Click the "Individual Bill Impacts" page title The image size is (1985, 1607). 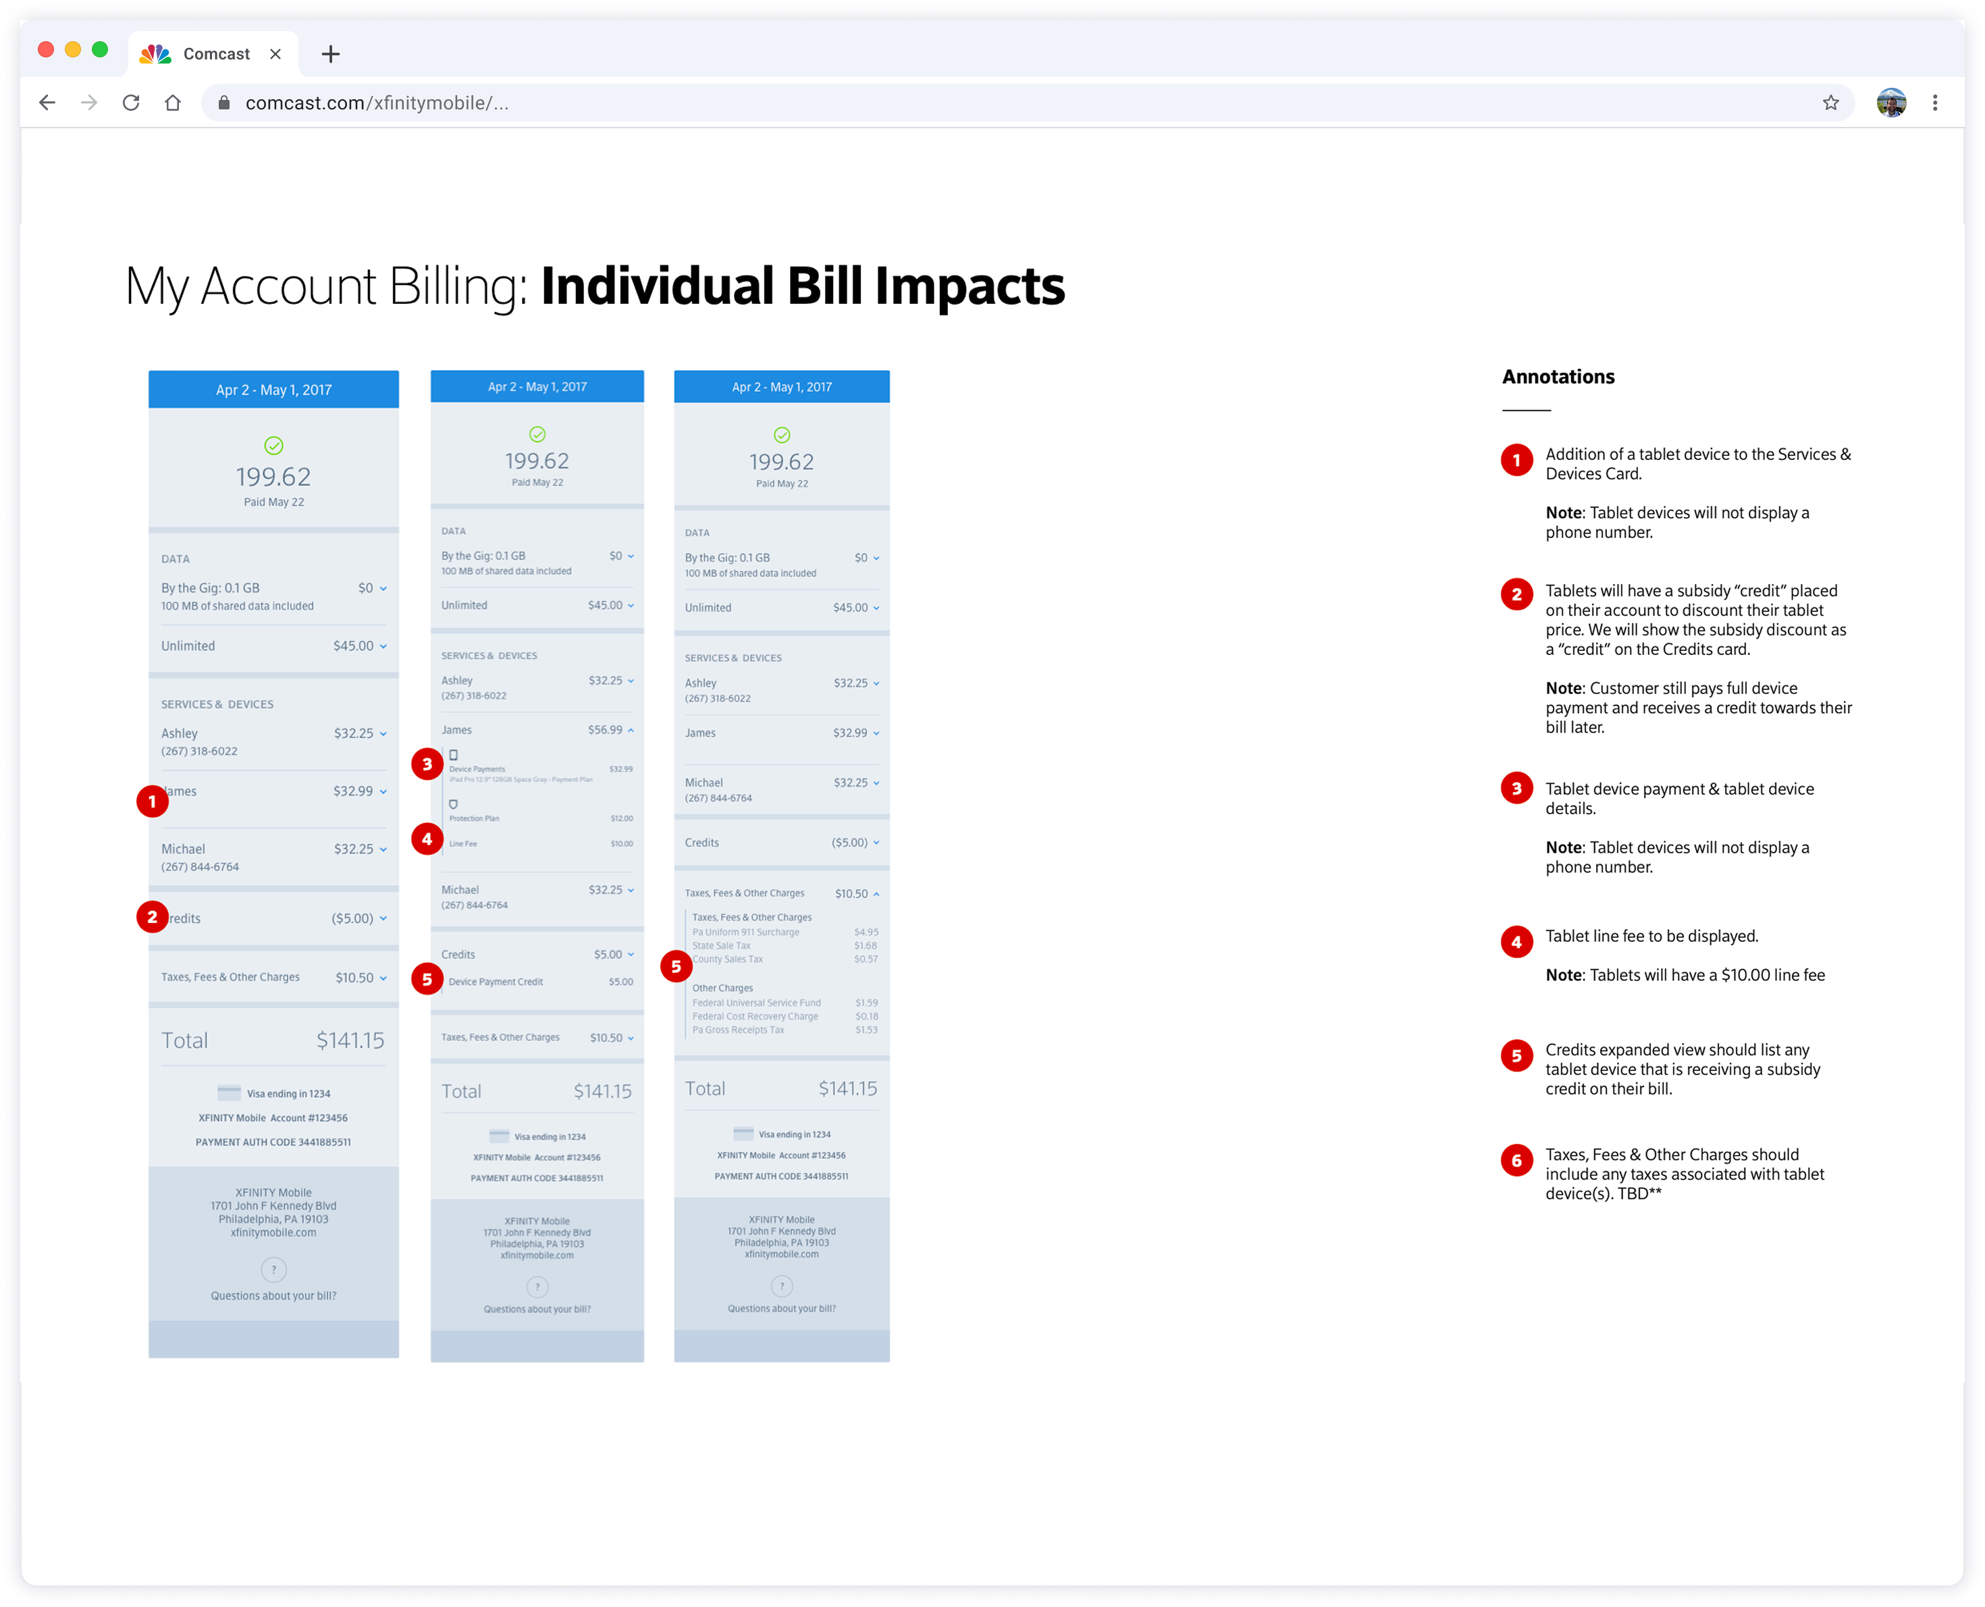pyautogui.click(x=802, y=286)
